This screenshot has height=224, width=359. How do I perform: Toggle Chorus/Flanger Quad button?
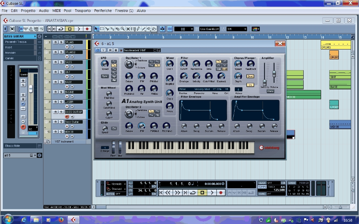[x=250, y=76]
